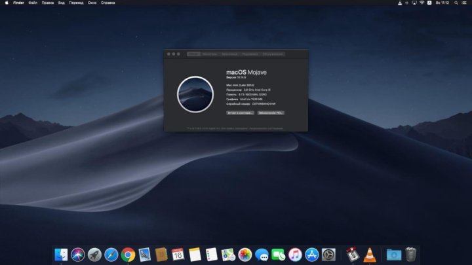Open the blue Downloads folder in Dock
This screenshot has width=472, height=265.
point(394,255)
